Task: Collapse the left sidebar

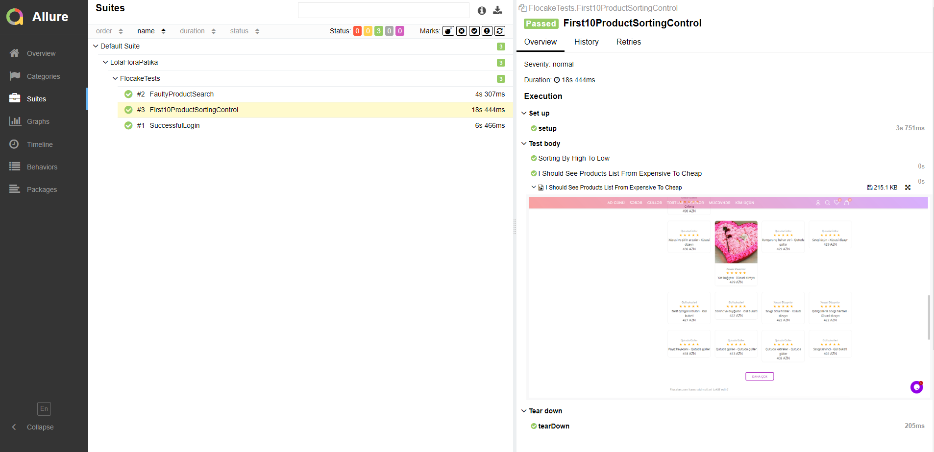Action: (x=34, y=427)
